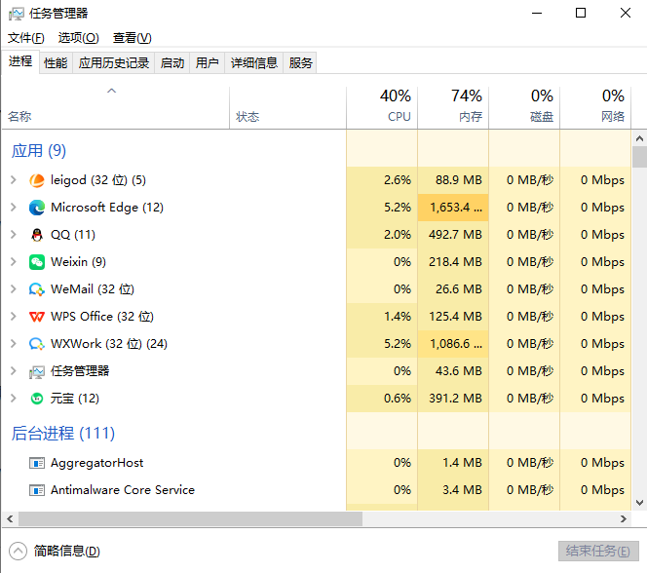Viewport: 647px width, 573px height.
Task: Sort by the 内存 column header
Action: point(453,108)
